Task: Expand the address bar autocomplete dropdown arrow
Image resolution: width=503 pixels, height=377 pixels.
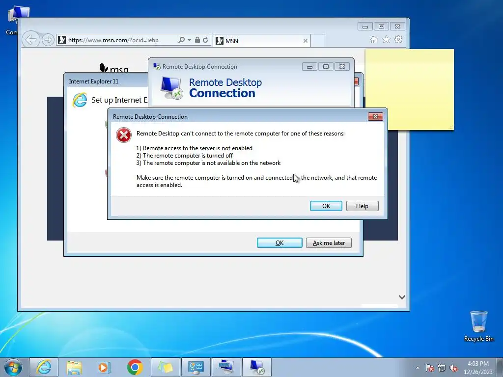Action: click(189, 40)
